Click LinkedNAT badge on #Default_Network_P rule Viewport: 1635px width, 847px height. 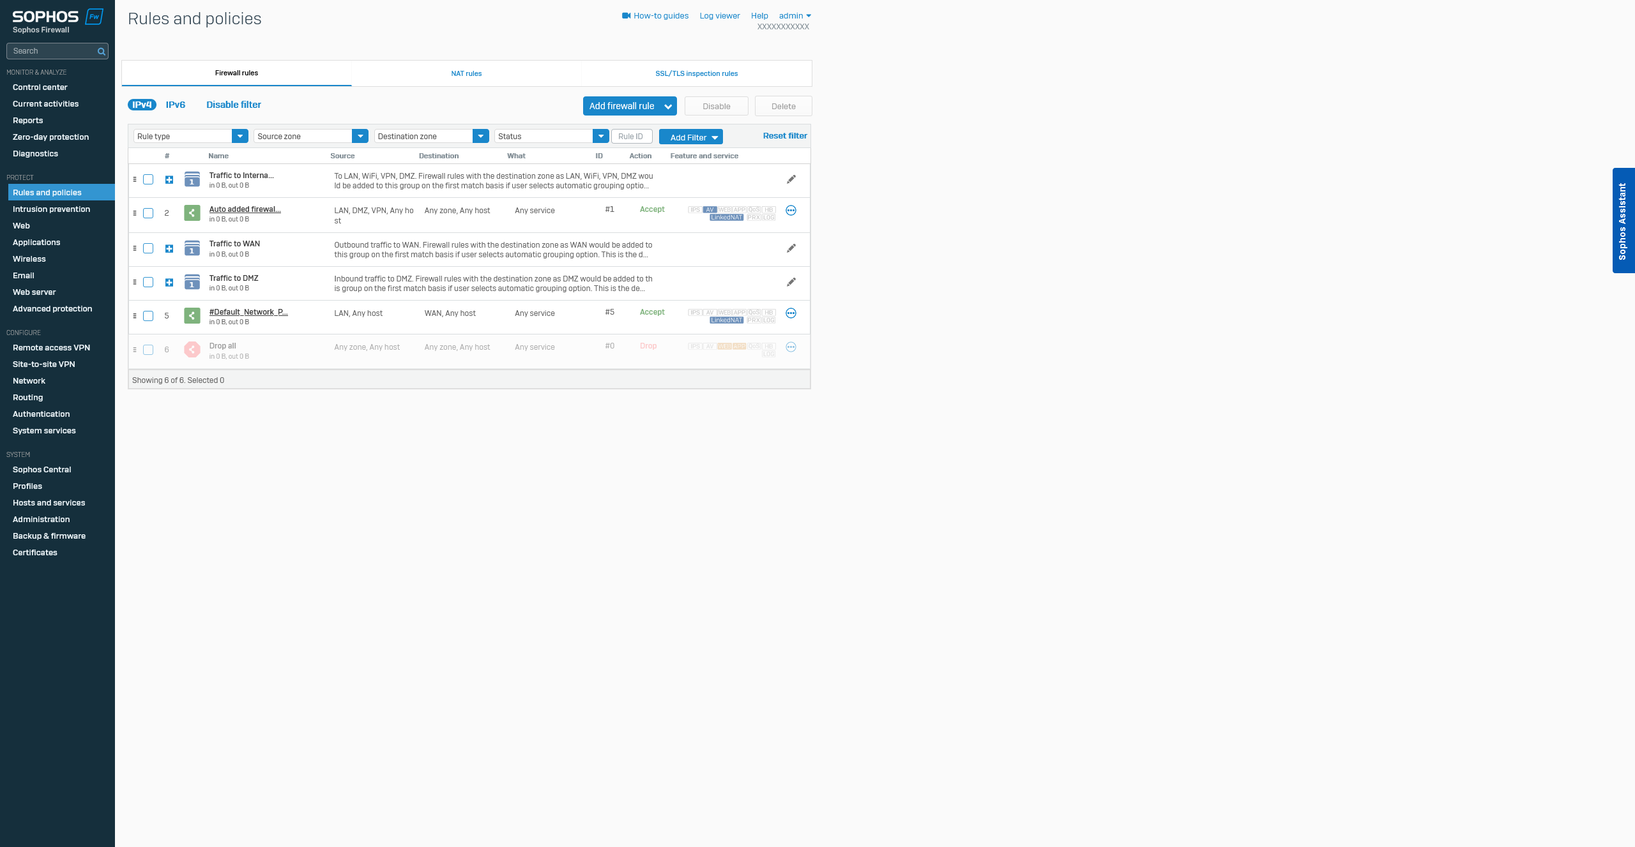coord(727,320)
